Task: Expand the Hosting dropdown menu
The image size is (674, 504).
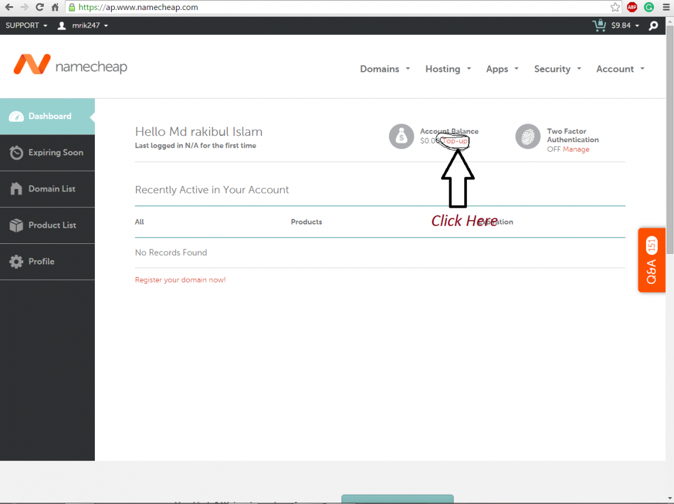Action: [447, 69]
